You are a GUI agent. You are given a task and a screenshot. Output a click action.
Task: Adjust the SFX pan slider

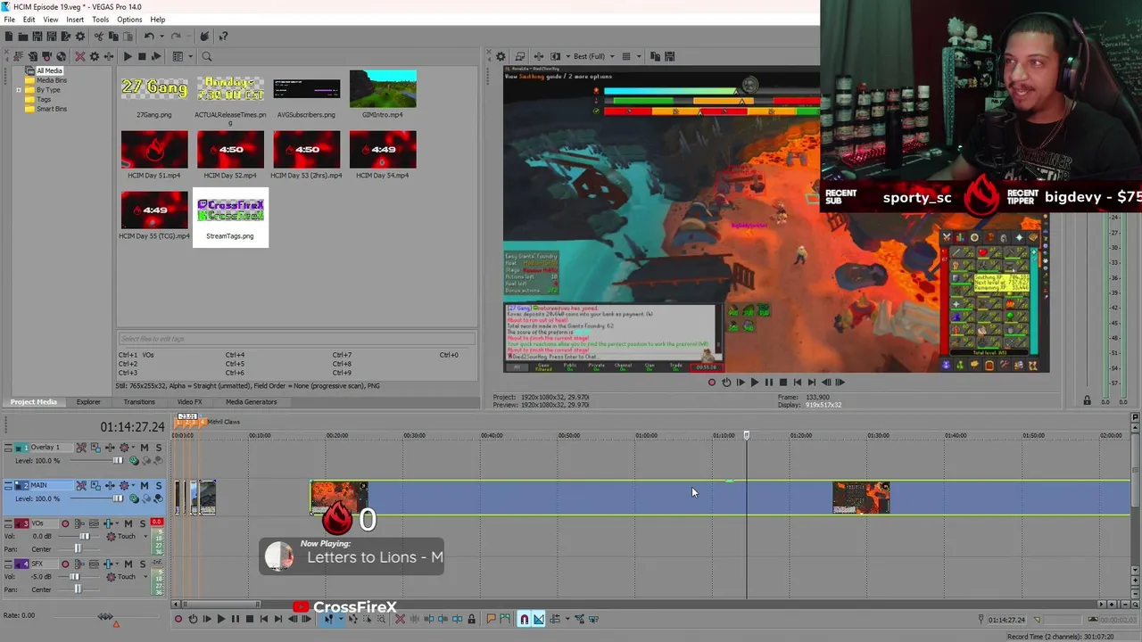(79, 589)
